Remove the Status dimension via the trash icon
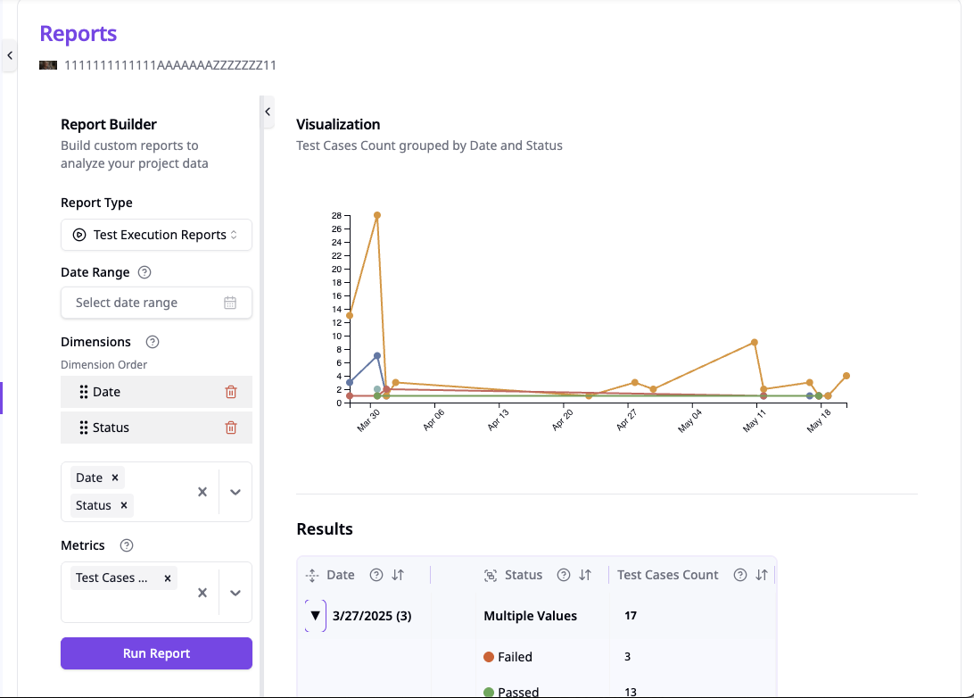Viewport: 974px width, 698px height. 231,428
